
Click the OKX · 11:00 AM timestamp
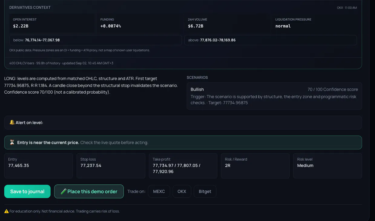point(347,8)
